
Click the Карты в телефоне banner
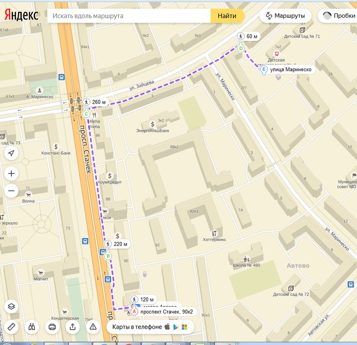[137, 327]
